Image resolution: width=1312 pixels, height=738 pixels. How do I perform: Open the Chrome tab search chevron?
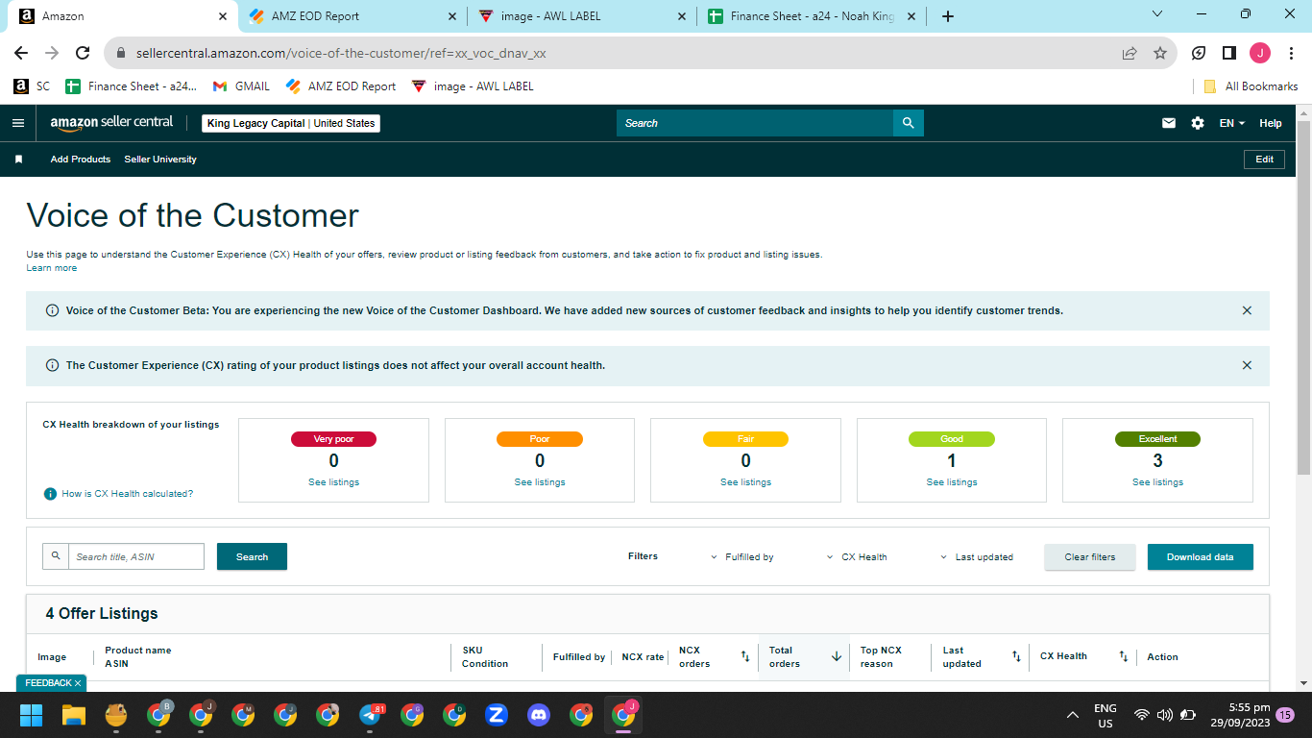(1156, 14)
